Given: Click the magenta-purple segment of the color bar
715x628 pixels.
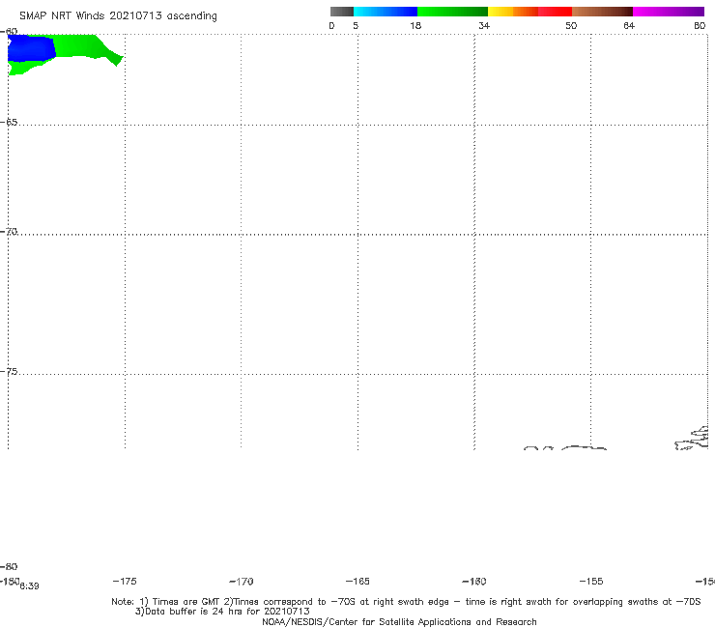Looking at the screenshot, I should pyautogui.click(x=669, y=12).
